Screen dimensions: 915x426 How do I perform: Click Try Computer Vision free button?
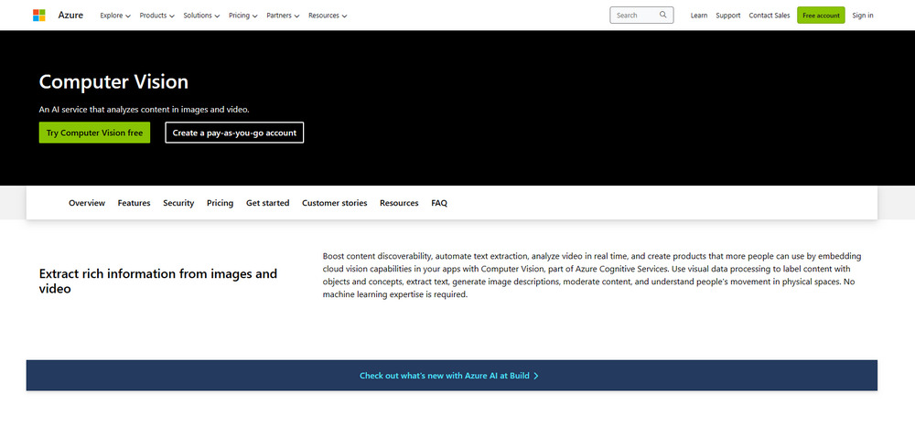coord(94,133)
